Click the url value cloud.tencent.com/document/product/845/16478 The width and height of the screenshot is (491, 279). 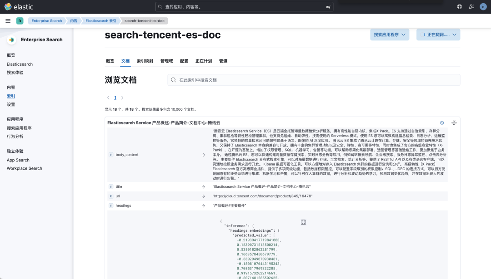pos(262,196)
